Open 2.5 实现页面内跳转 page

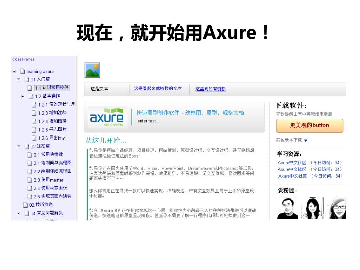[53, 197]
